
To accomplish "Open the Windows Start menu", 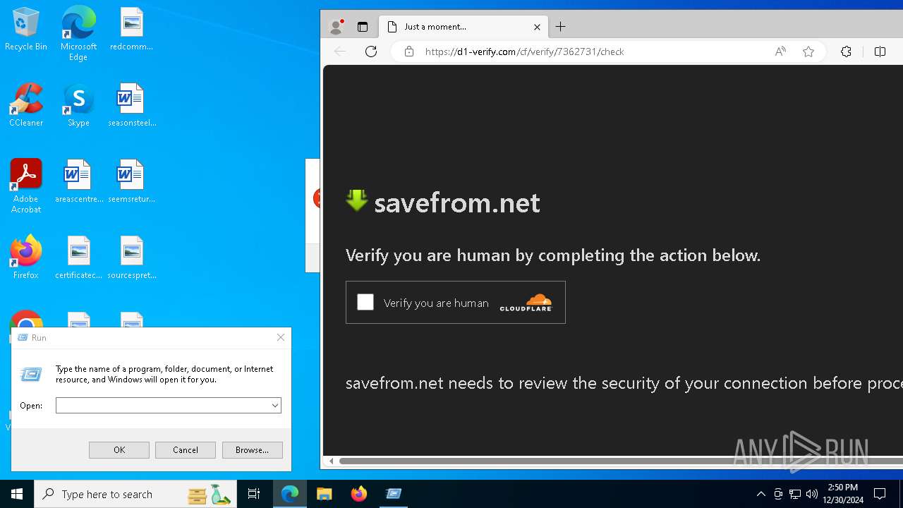I will (17, 494).
